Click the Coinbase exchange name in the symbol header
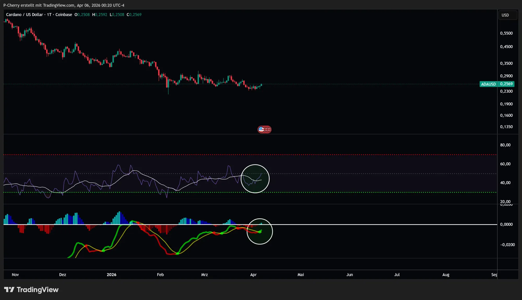Screen dimensions: 522x300 (63, 15)
